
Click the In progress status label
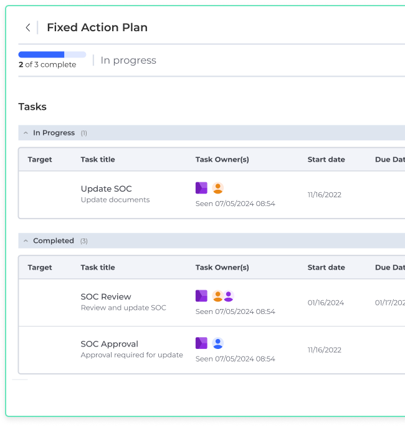pos(128,61)
